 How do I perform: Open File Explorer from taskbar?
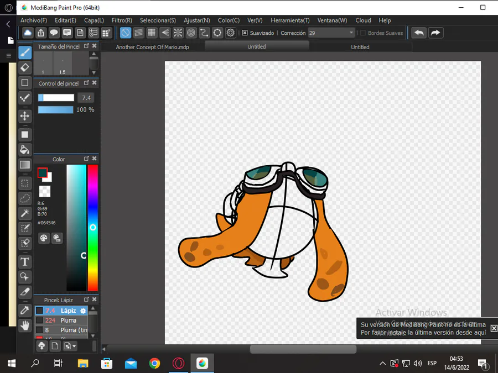tap(83, 363)
